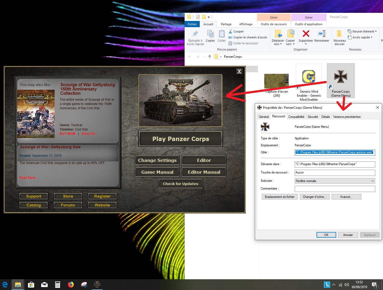Open Exécuter Fenêtre normale dropdown
The image size is (383, 290).
point(335,181)
